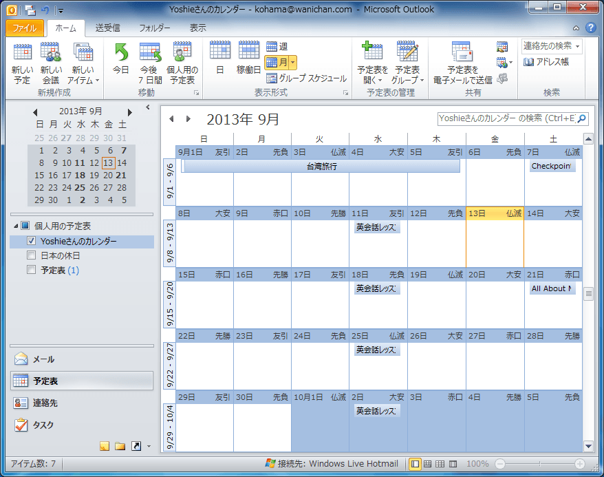The height and width of the screenshot is (477, 604).
Task: Collapse 個人用の予定表 tree group
Action: tap(16, 226)
